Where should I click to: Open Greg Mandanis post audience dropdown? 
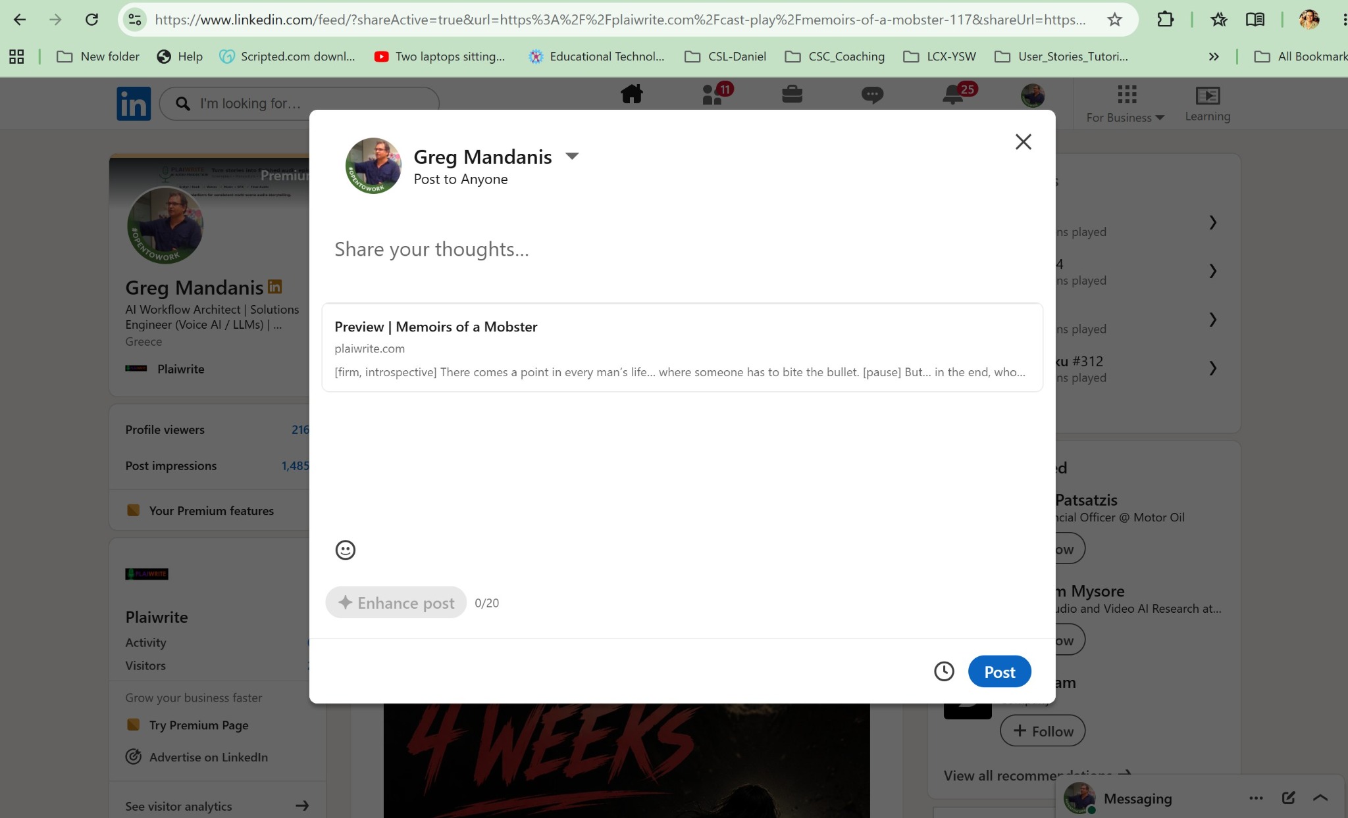572,156
